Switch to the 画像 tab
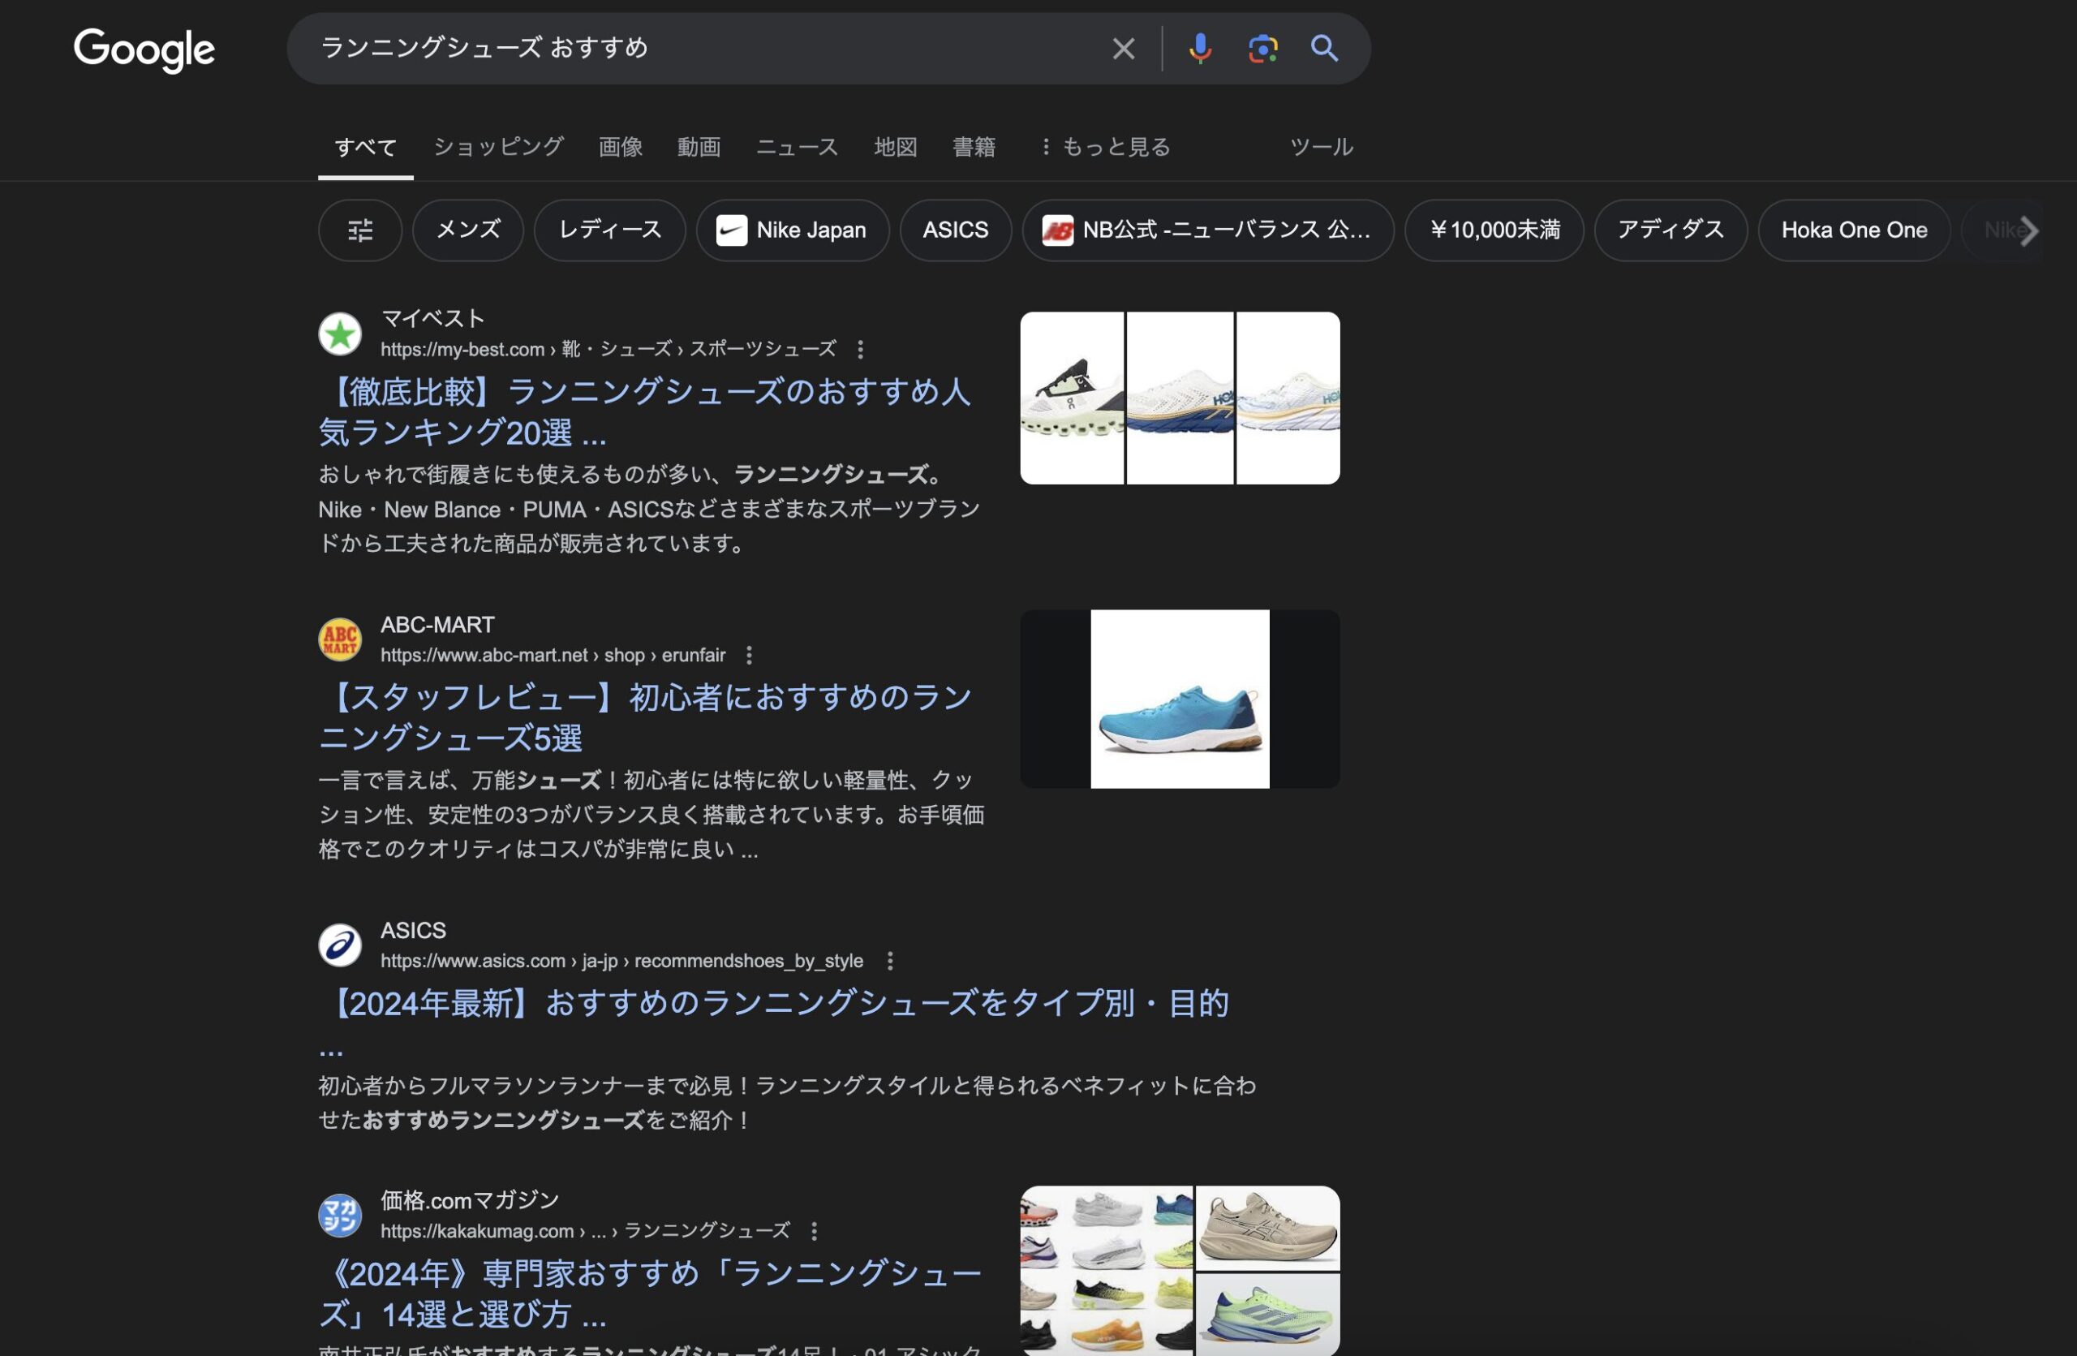Image resolution: width=2077 pixels, height=1356 pixels. (x=621, y=147)
